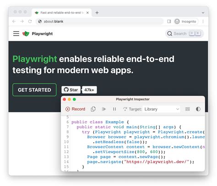Image resolution: width=217 pixels, height=186 pixels.
Task: Open a new tab with the plus button
Action: 97,13
